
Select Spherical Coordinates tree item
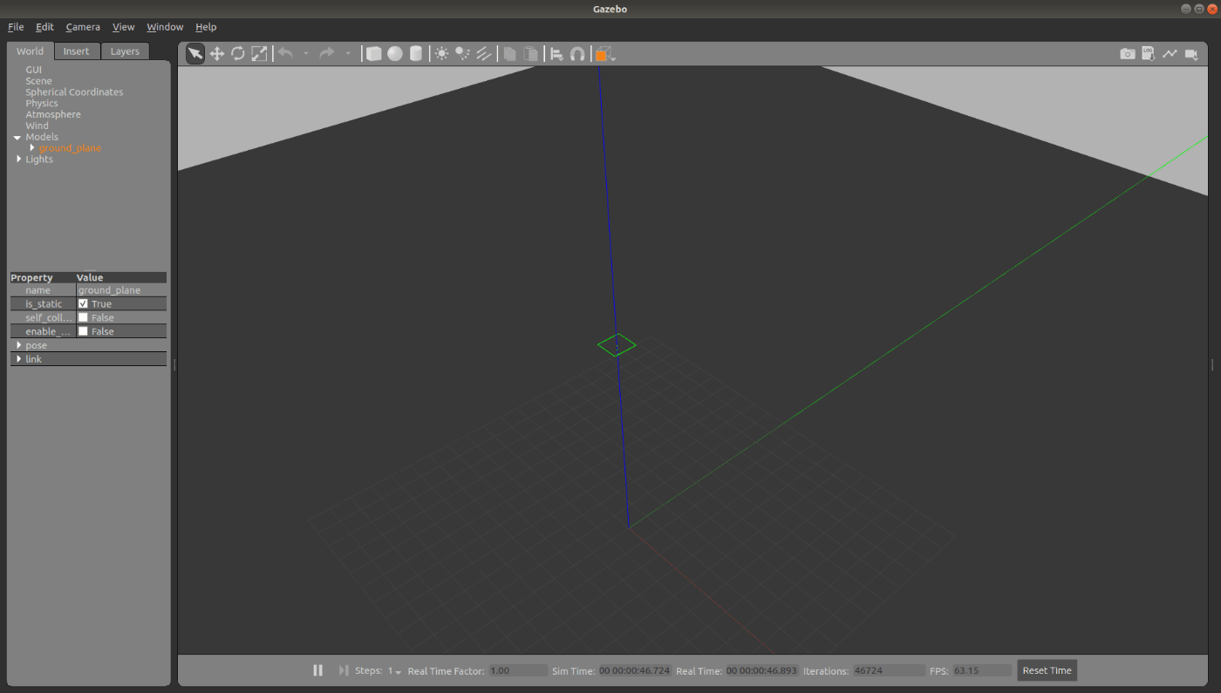point(74,92)
